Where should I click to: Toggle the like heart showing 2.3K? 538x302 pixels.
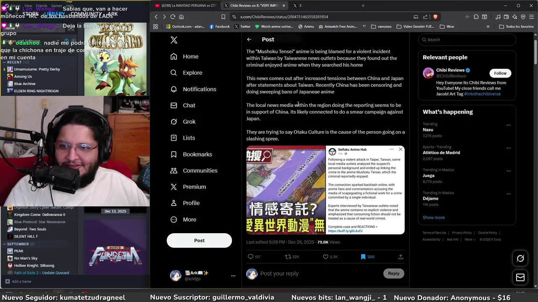click(x=325, y=257)
